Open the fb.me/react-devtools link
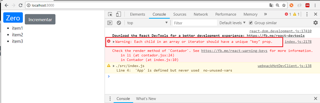320x103 pixels. point(276,35)
